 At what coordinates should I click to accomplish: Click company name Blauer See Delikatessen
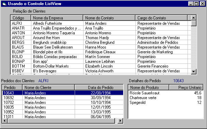(x=53, y=47)
